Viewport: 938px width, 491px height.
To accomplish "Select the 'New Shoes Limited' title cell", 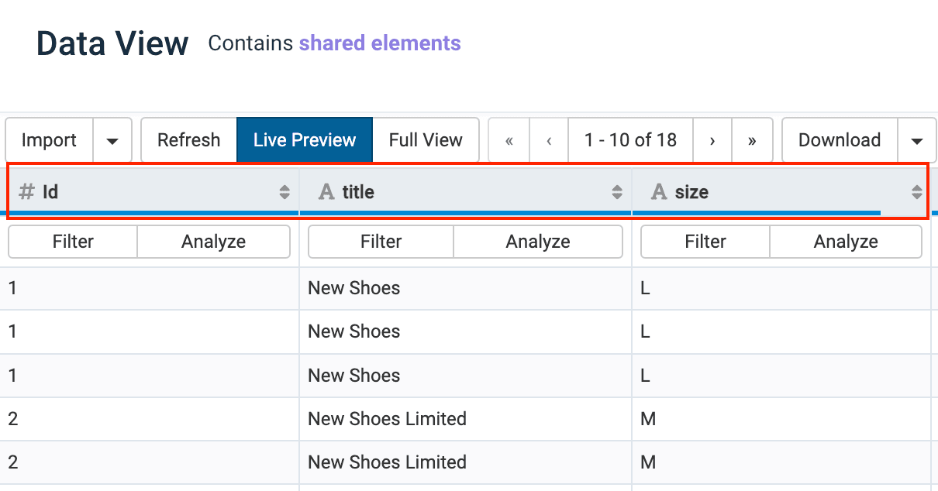I will (x=387, y=419).
